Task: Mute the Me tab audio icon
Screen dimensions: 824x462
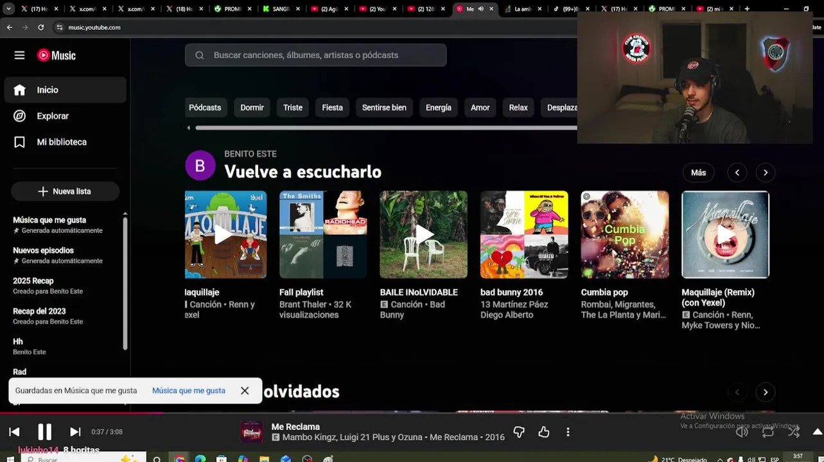Action: (480, 9)
